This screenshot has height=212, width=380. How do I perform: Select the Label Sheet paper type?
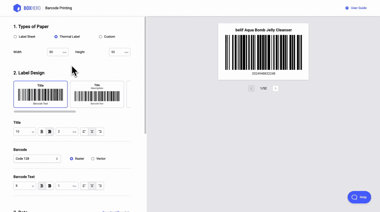coord(15,37)
